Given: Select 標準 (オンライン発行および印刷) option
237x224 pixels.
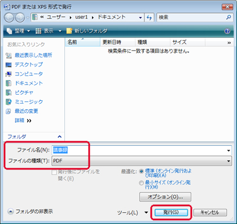Looking at the screenshot, I should point(141,171).
